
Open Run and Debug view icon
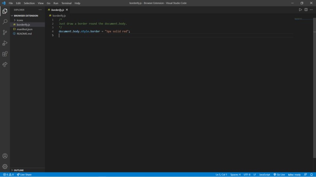point(5,43)
